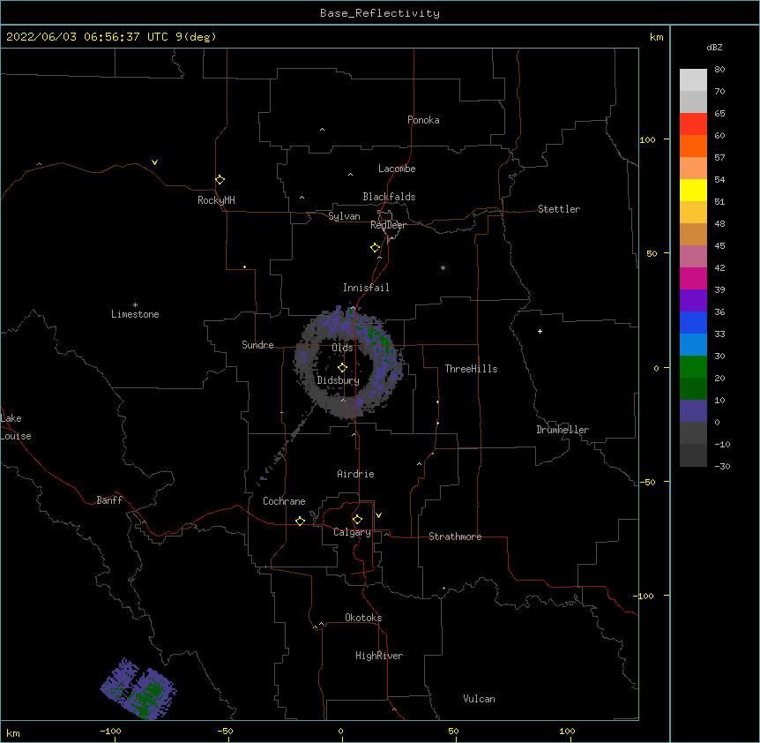The height and width of the screenshot is (743, 760).
Task: Click the HighRiver town label
Action: coord(379,656)
